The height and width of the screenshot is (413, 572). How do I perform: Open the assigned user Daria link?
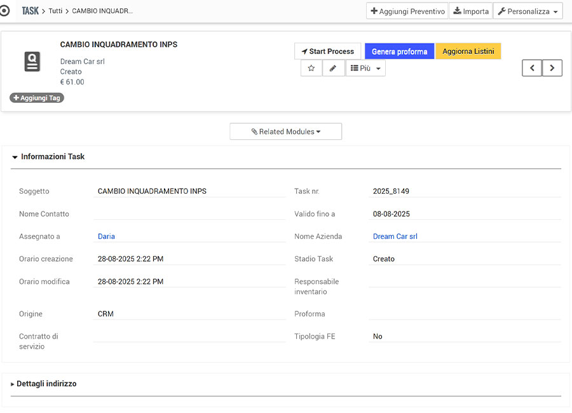coord(106,236)
